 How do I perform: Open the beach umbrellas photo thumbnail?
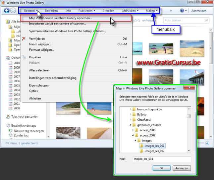coord(161,48)
